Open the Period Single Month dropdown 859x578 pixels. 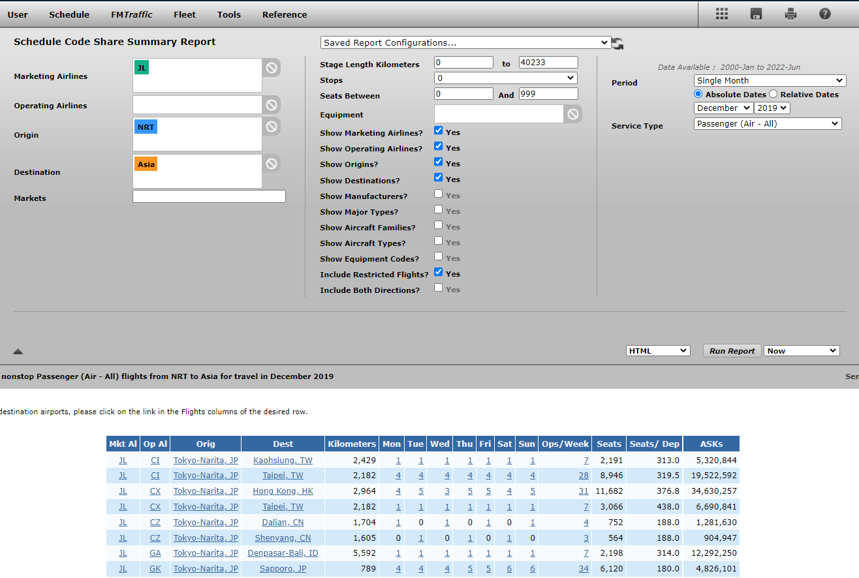click(x=770, y=81)
